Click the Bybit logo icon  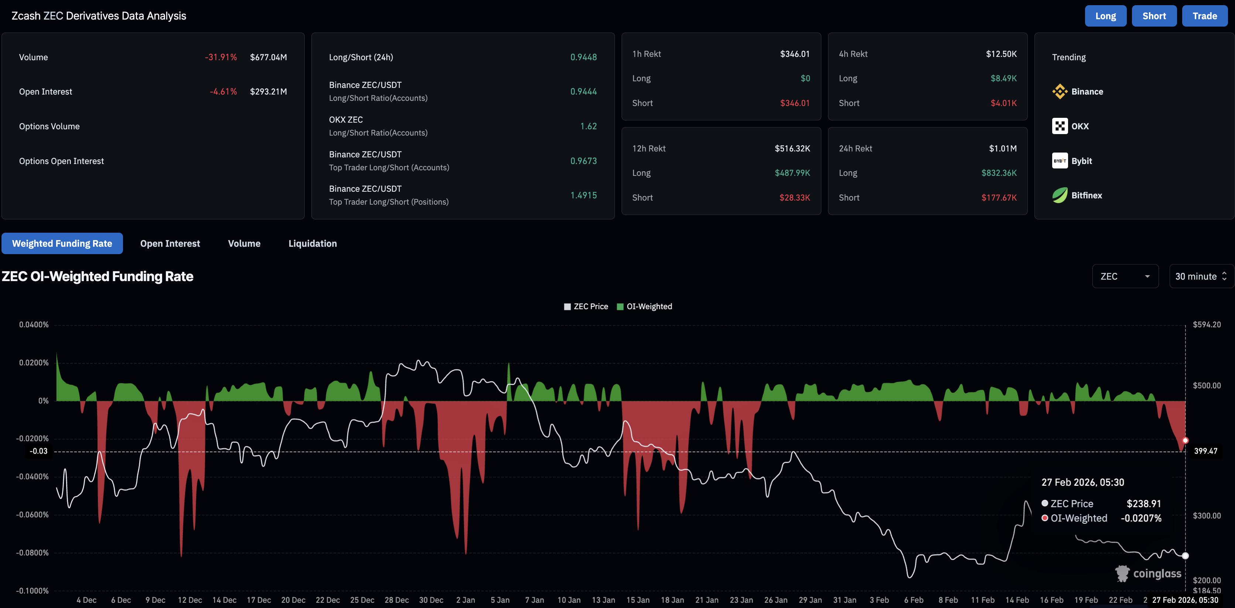(1060, 161)
